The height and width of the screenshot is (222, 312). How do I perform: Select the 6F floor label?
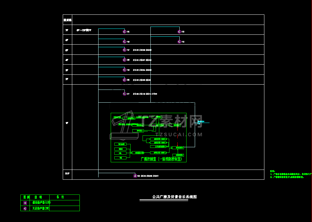click(67, 40)
